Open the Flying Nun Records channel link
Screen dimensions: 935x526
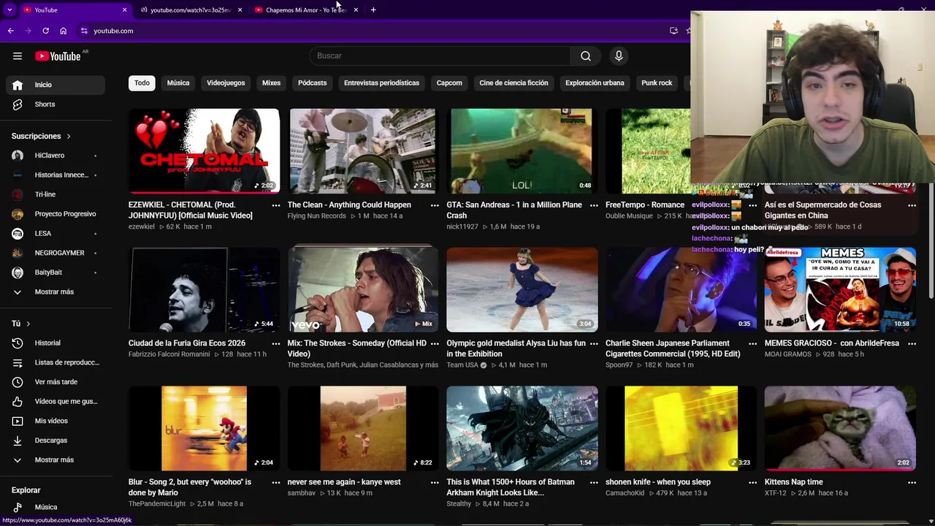pos(317,216)
